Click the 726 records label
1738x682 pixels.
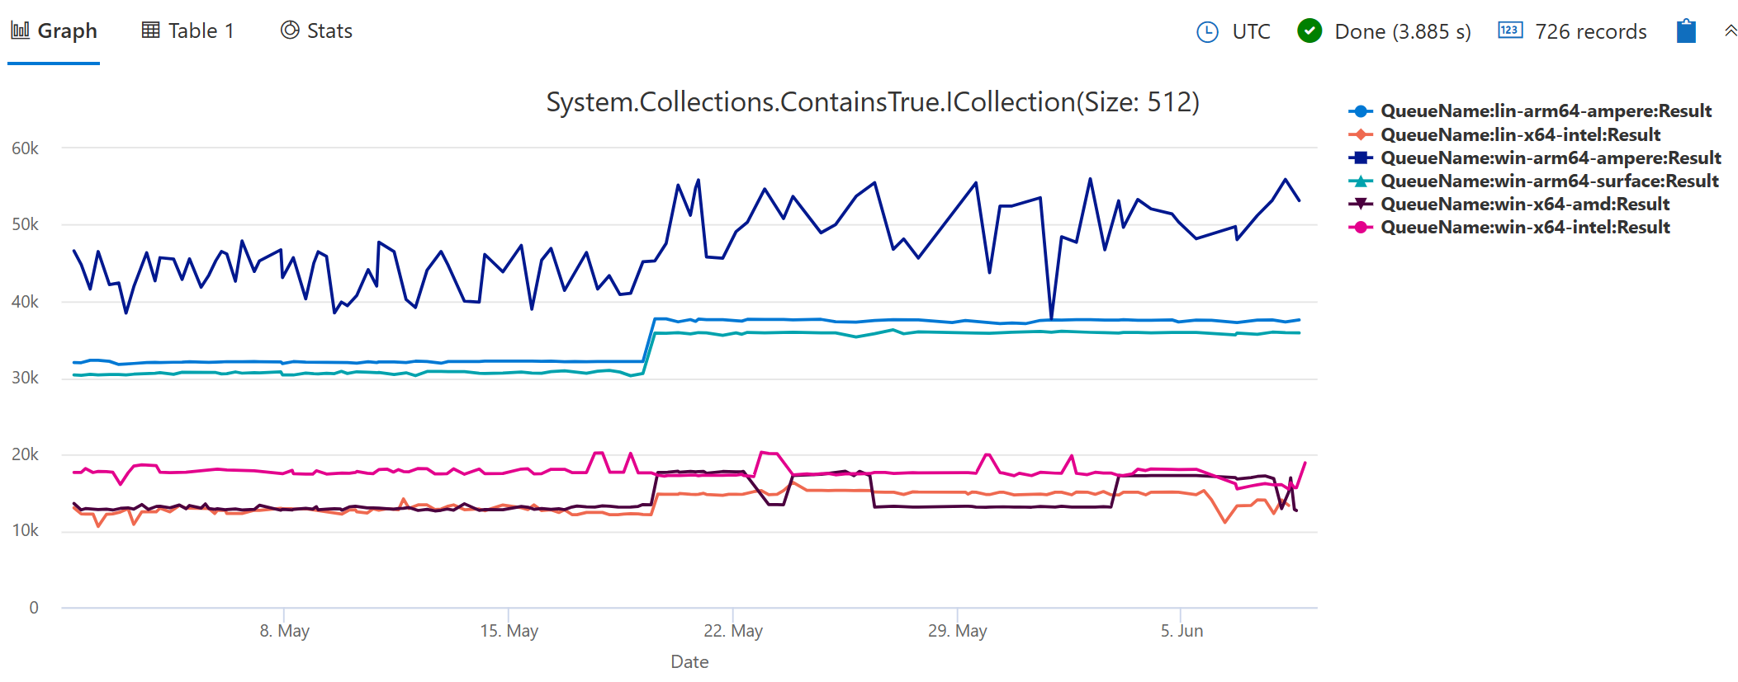1589,31
